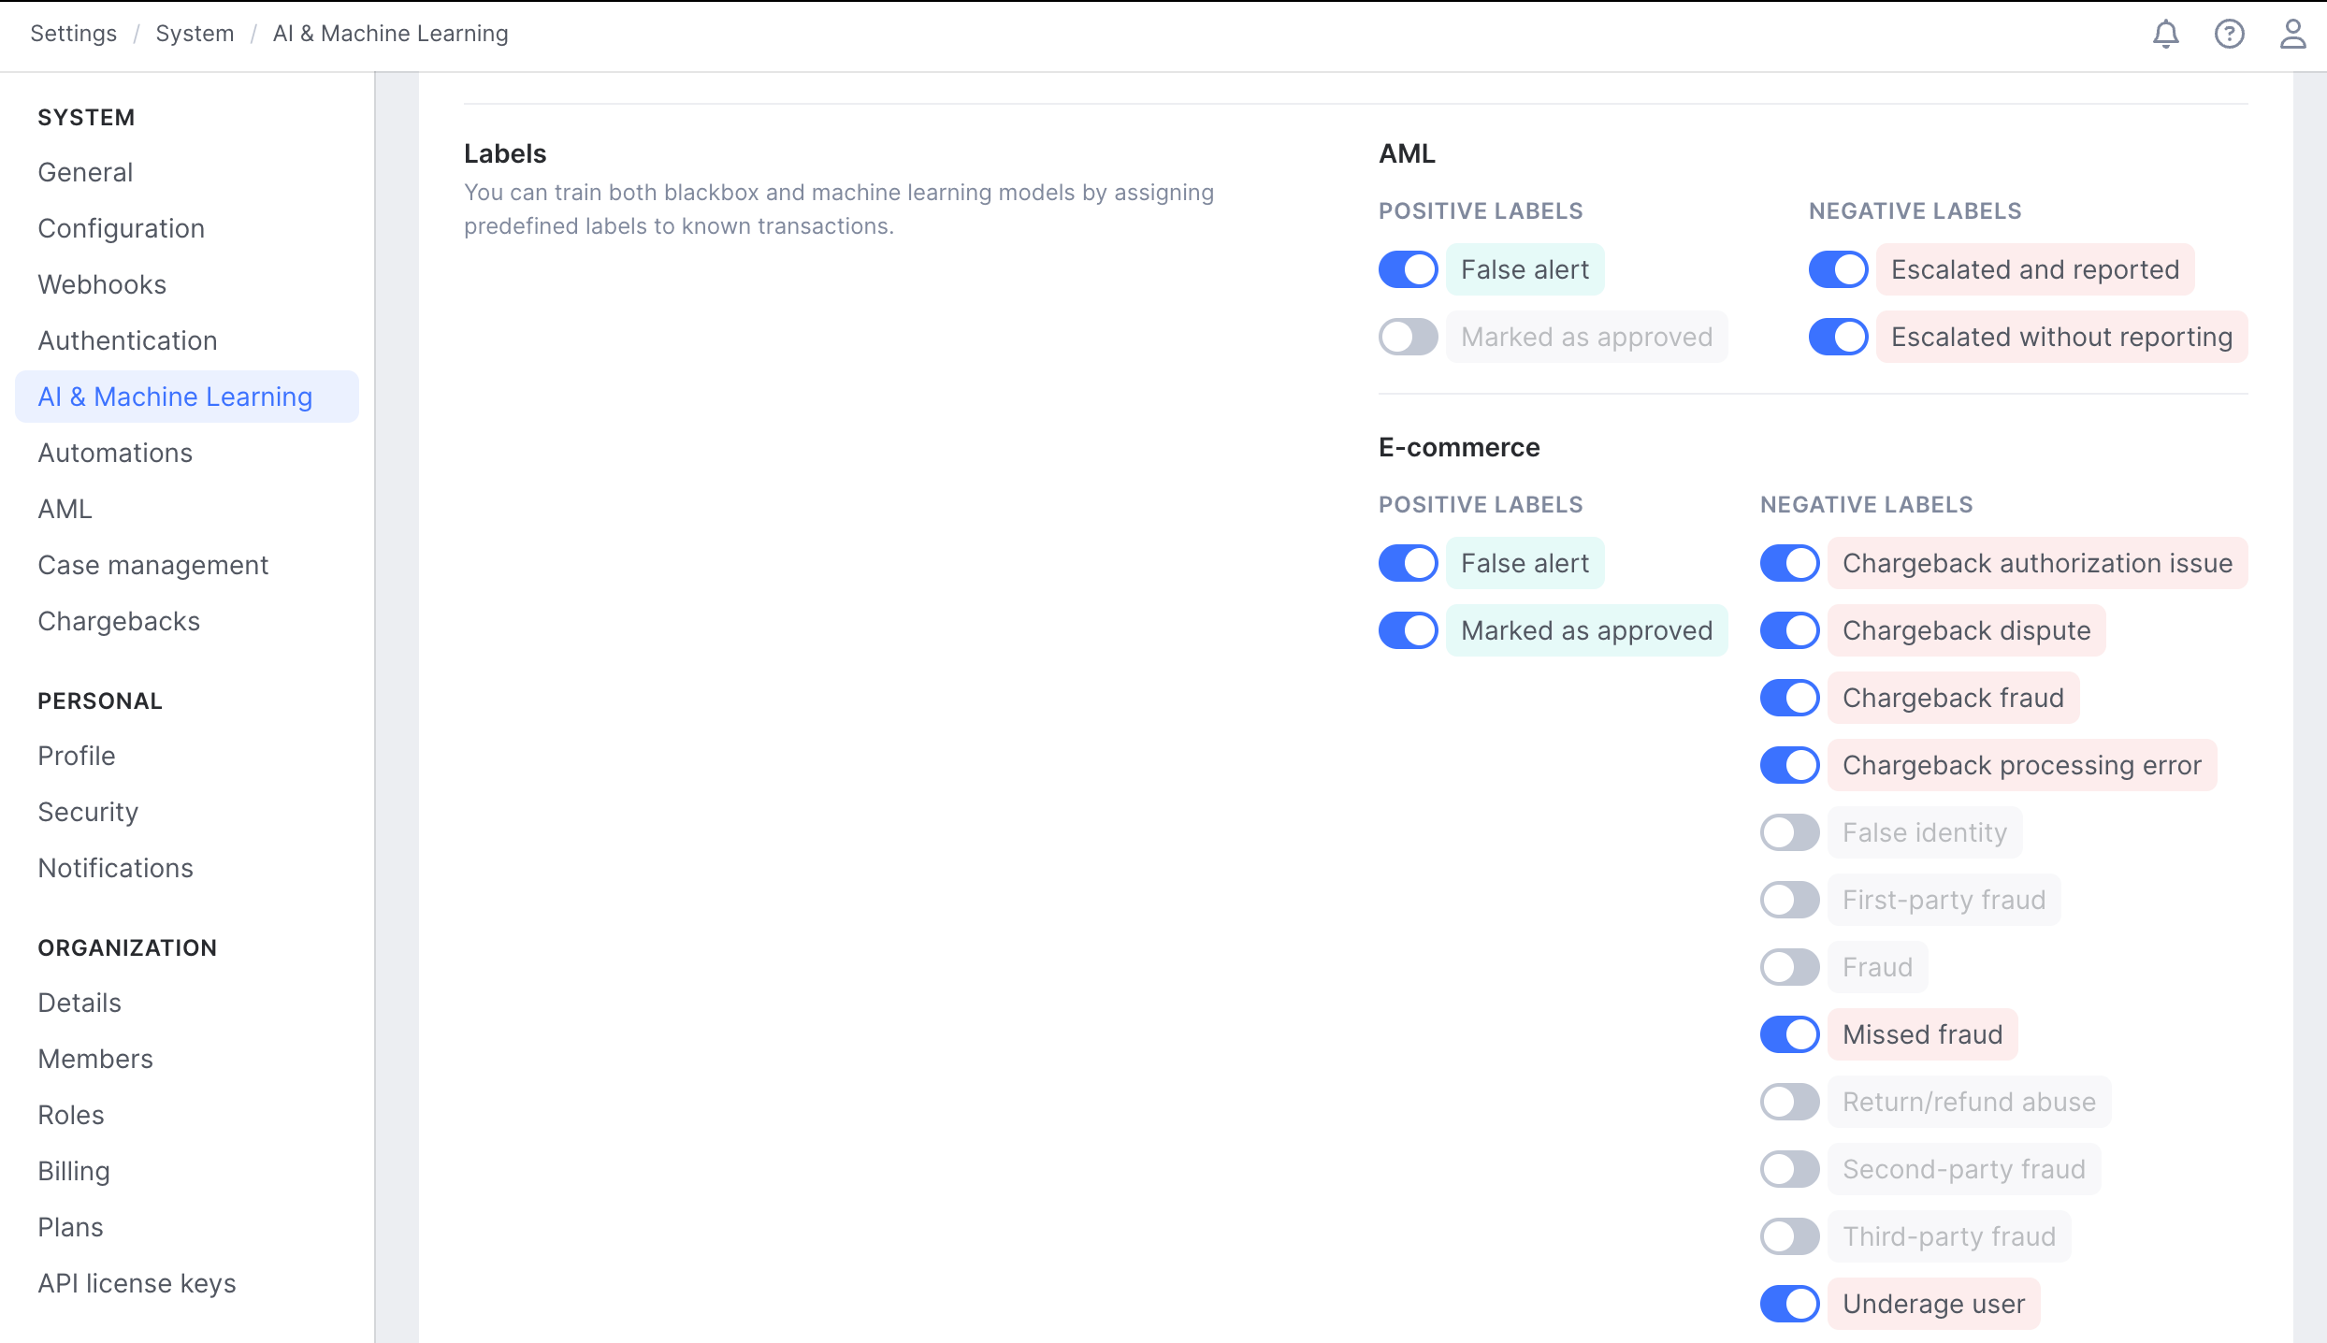Select API license keys in sidebar

137,1283
